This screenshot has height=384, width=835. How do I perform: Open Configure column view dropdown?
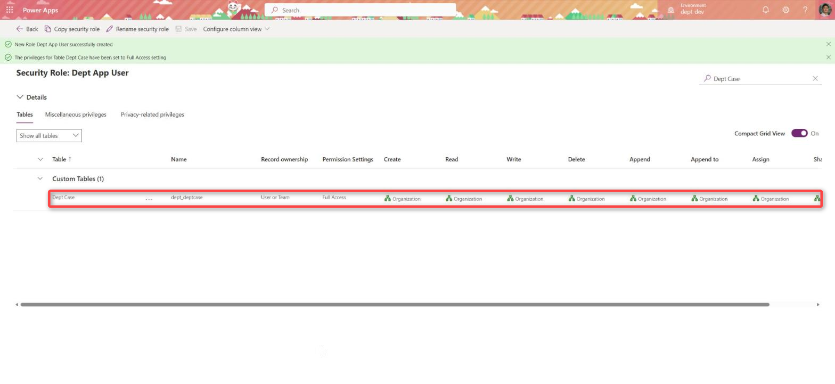(236, 29)
